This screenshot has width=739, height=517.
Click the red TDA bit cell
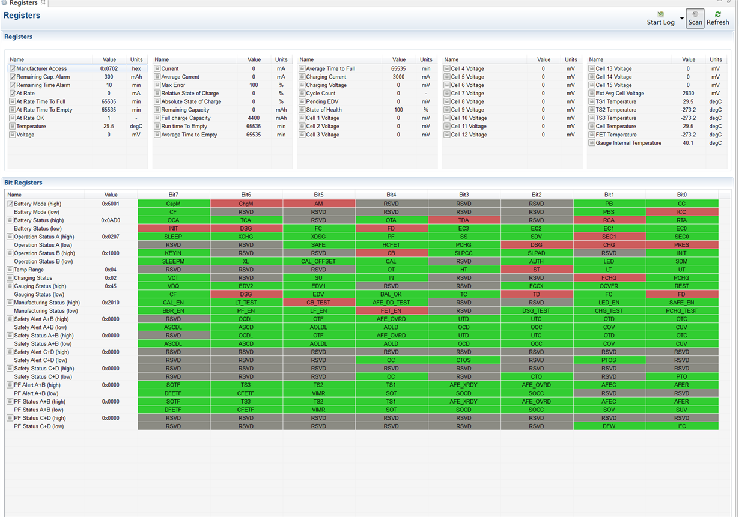point(464,220)
